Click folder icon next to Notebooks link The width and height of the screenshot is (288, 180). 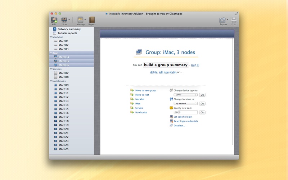tap(132, 112)
